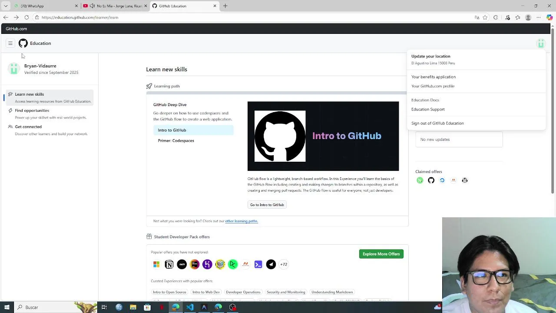Select Find opportunities in sidebar
This screenshot has width=556, height=313.
(x=49, y=114)
